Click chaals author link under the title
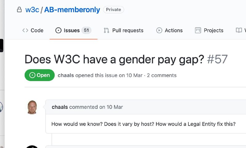Screen dimensions: 246x148 pyautogui.click(x=66, y=75)
